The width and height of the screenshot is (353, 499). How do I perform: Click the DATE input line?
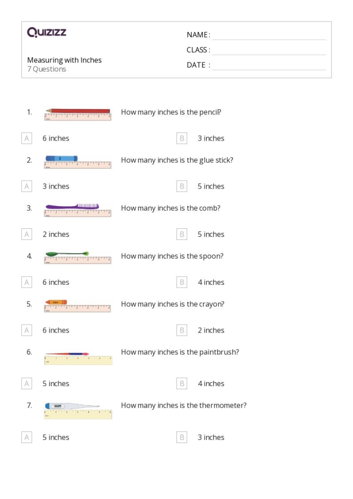269,66
